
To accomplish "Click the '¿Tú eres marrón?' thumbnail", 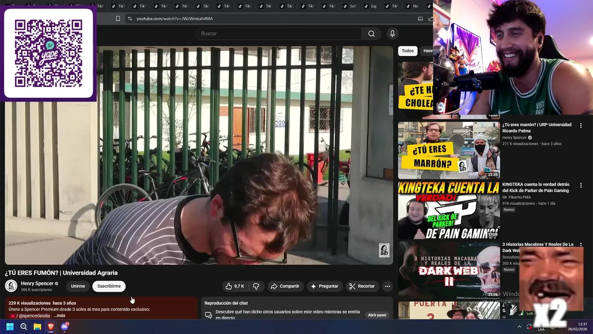I will coord(448,150).
